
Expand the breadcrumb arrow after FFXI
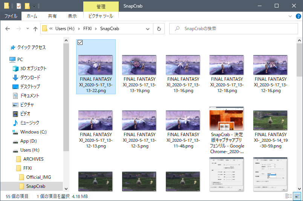pos(96,29)
